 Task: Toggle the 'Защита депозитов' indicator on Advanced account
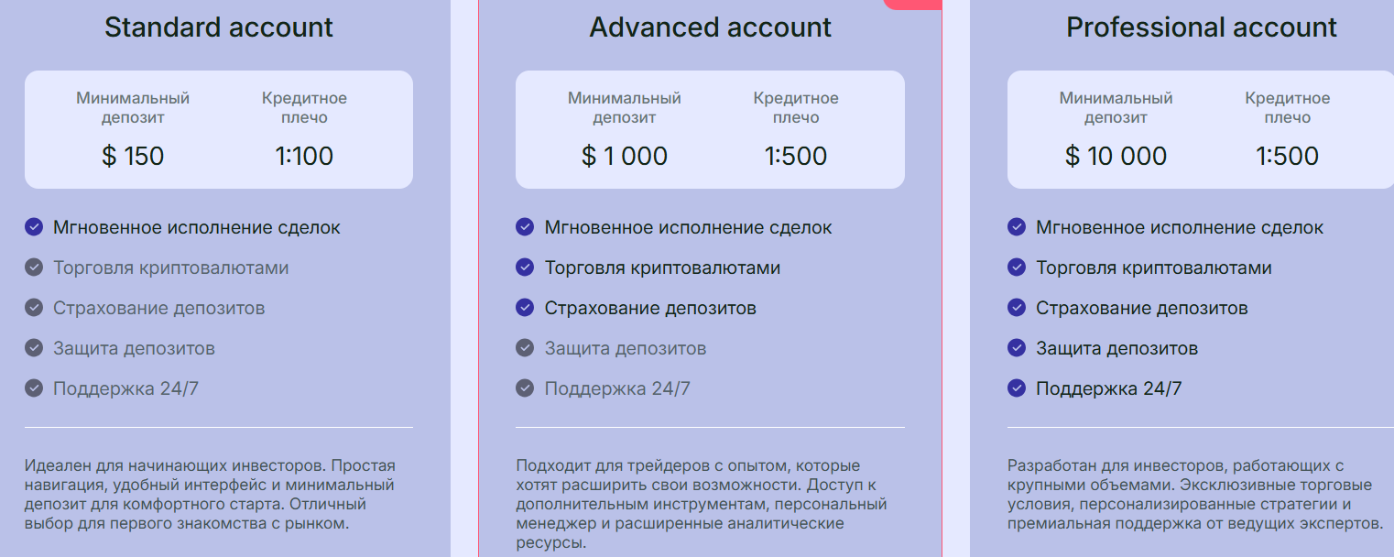[525, 348]
